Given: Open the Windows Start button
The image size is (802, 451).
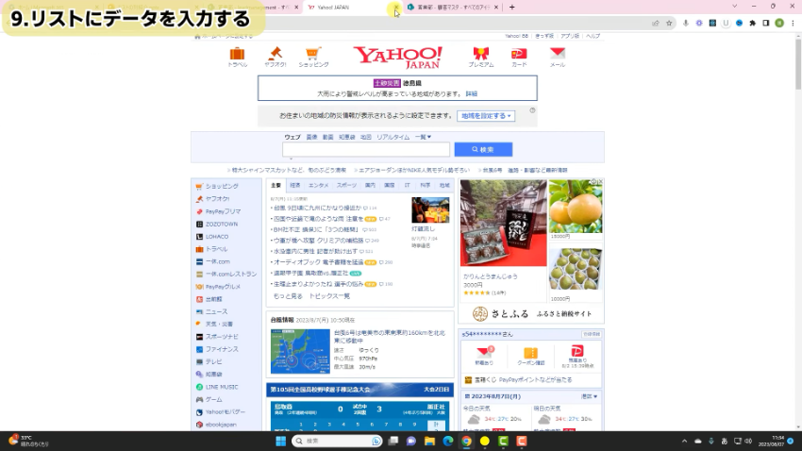Looking at the screenshot, I should pyautogui.click(x=280, y=441).
